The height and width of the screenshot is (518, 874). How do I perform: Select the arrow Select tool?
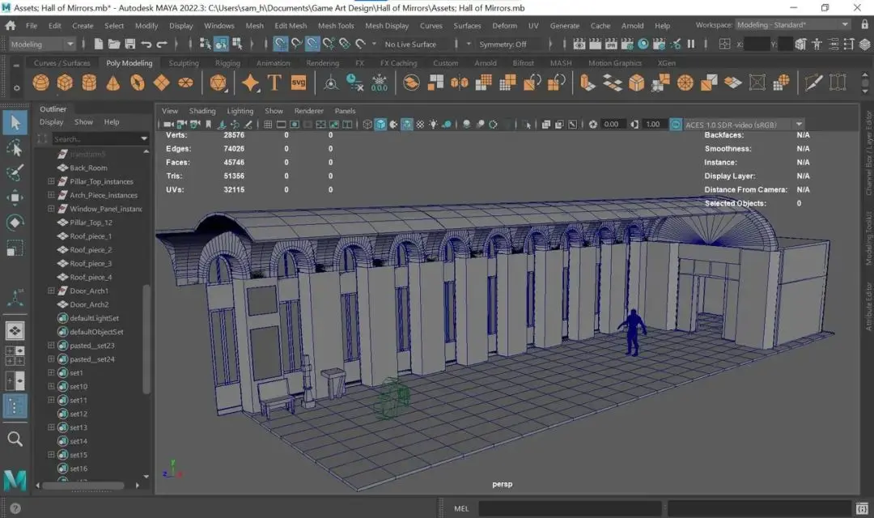coord(15,123)
